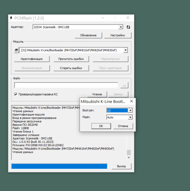Viewport: 190px width, 191px height.
Task: Open Настройки settings
Action: click(118, 35)
